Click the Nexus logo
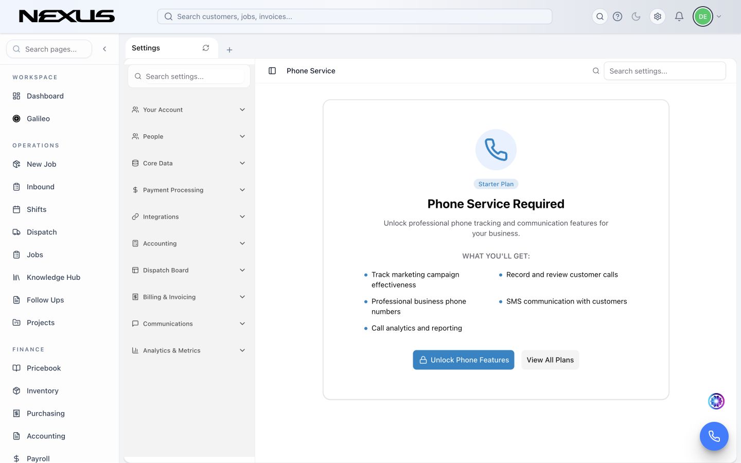The image size is (741, 463). (x=67, y=16)
